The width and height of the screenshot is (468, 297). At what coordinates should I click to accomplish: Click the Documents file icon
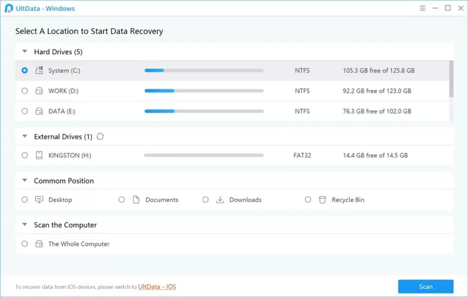(136, 200)
